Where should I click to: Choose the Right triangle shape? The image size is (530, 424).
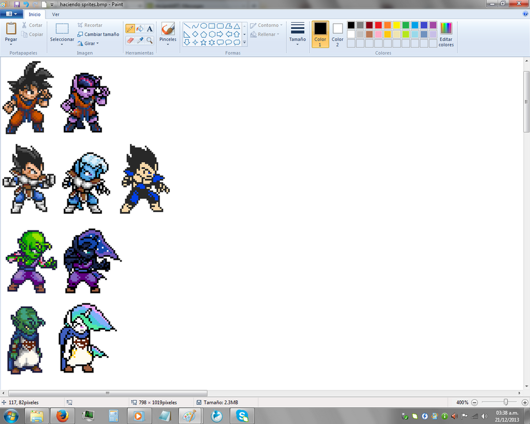187,34
